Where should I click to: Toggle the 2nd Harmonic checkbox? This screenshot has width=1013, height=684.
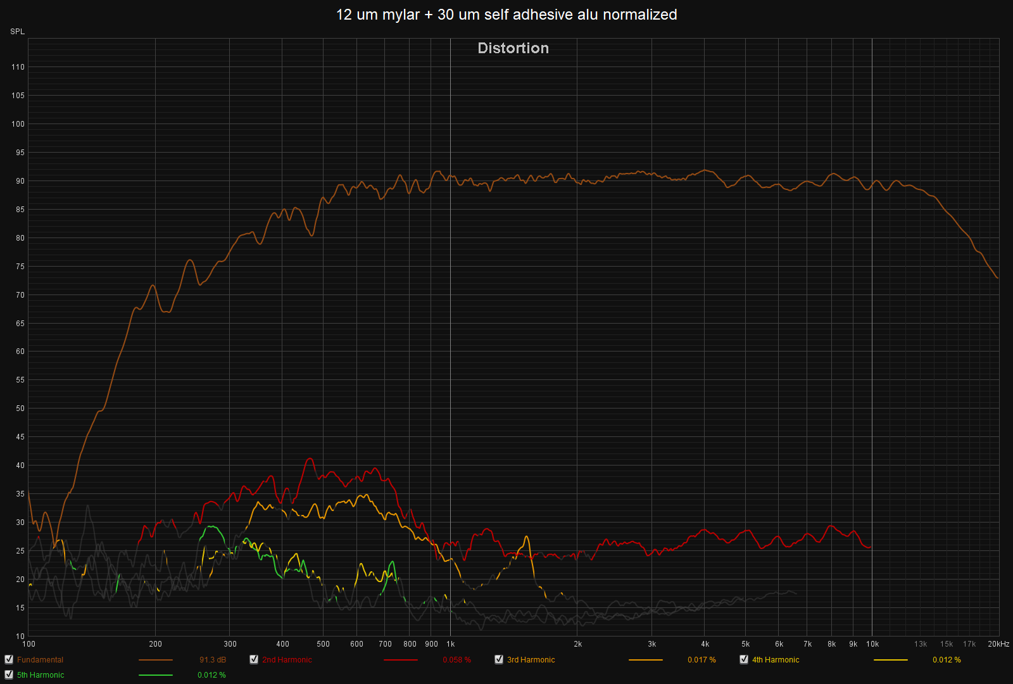254,659
